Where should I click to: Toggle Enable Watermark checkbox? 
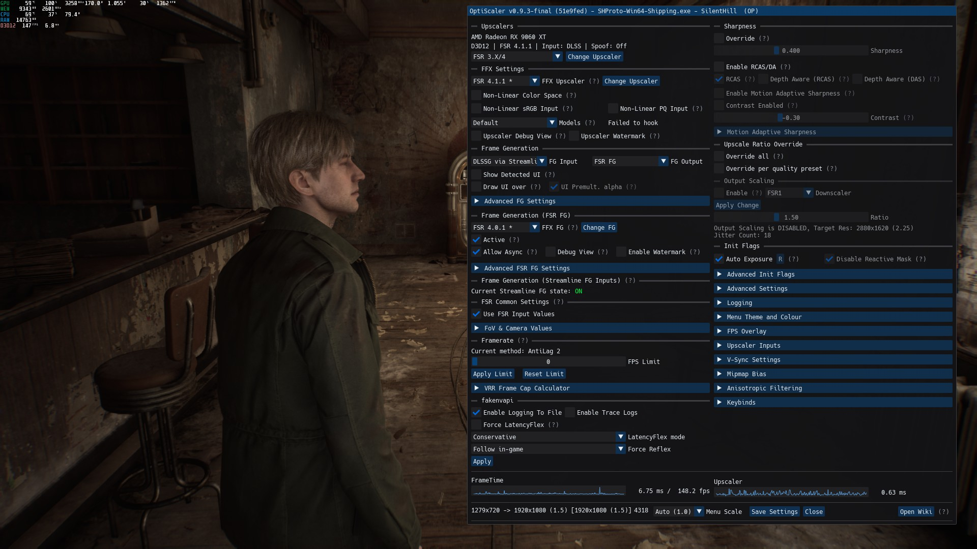[x=621, y=252]
